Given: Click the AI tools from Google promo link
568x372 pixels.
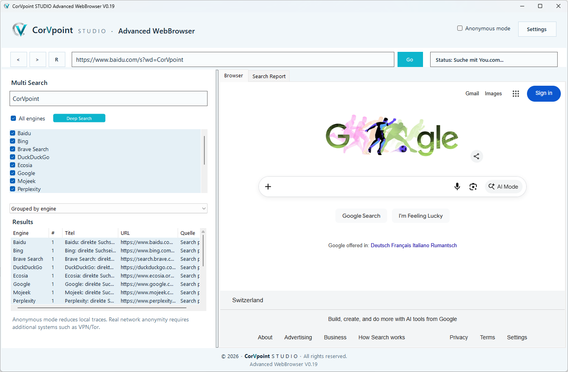Looking at the screenshot, I should tap(392, 319).
